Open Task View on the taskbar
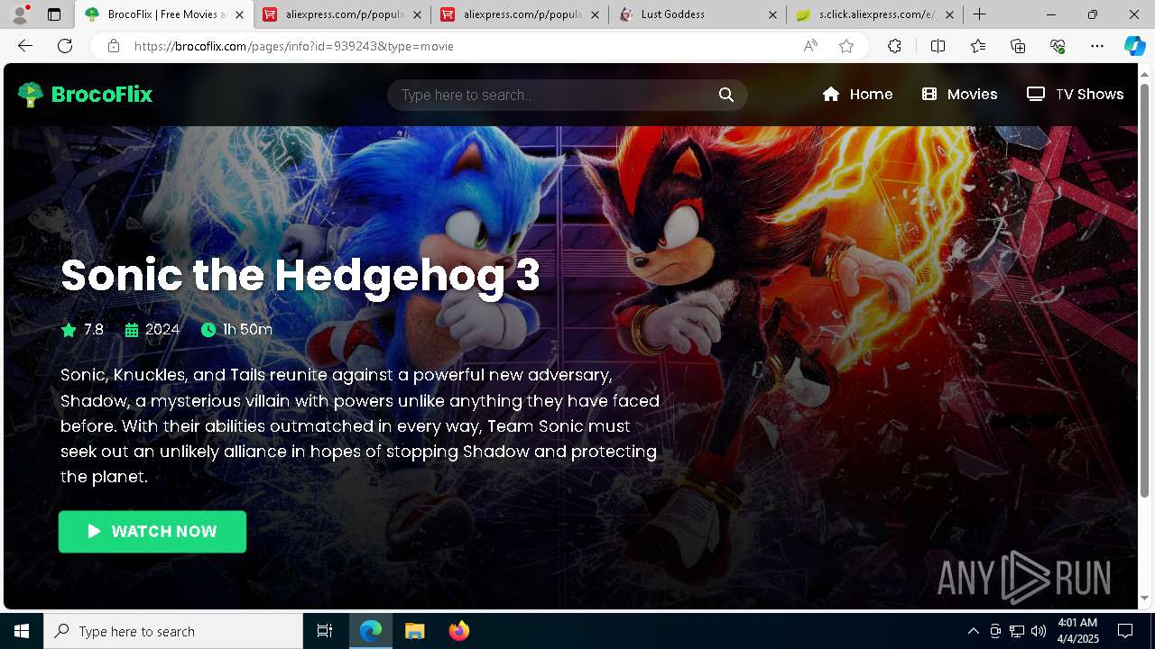 [325, 631]
